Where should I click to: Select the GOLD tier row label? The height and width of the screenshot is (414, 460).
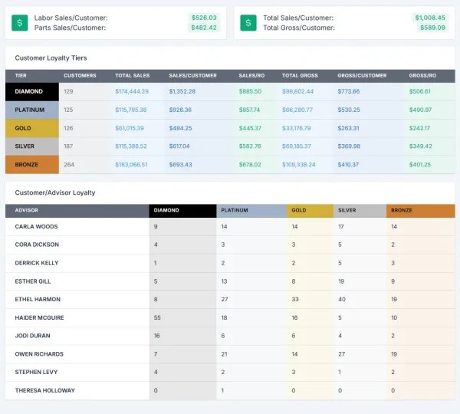[31, 128]
